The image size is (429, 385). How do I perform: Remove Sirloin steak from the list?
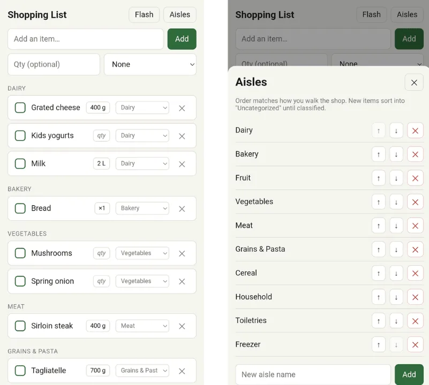[x=182, y=326]
